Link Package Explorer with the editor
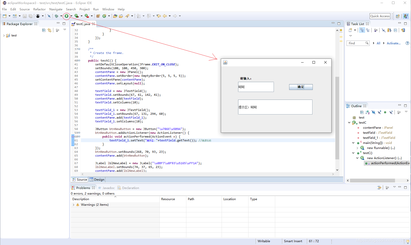 50,30
